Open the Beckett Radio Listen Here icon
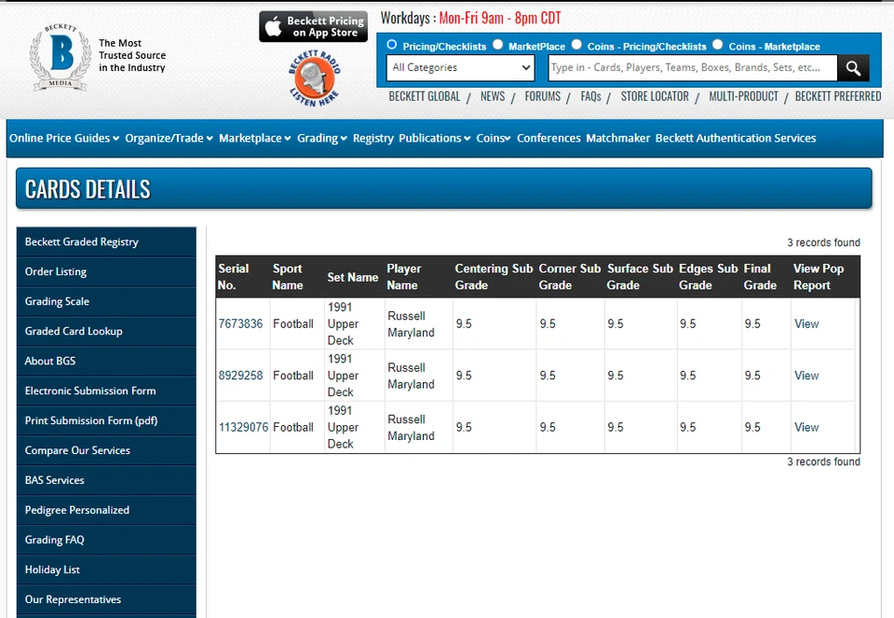This screenshot has height=618, width=894. (x=314, y=78)
